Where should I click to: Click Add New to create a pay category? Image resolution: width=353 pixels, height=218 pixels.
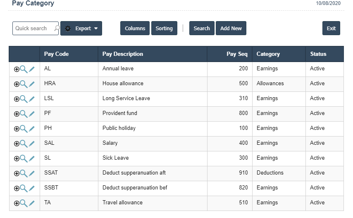(231, 29)
